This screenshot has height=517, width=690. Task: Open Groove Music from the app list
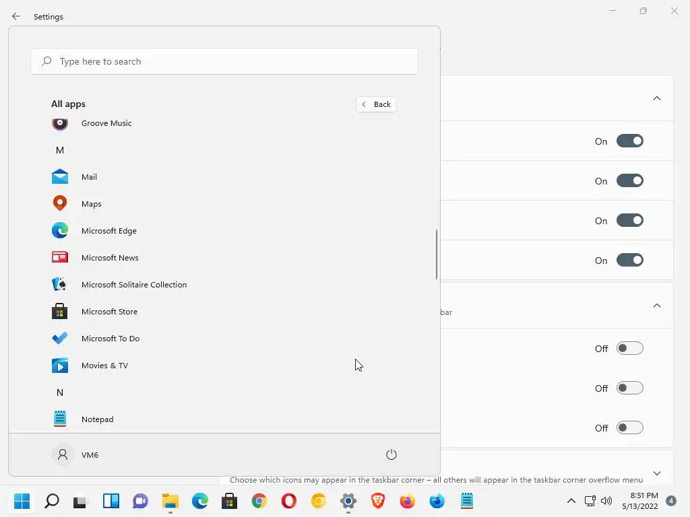pyautogui.click(x=106, y=123)
